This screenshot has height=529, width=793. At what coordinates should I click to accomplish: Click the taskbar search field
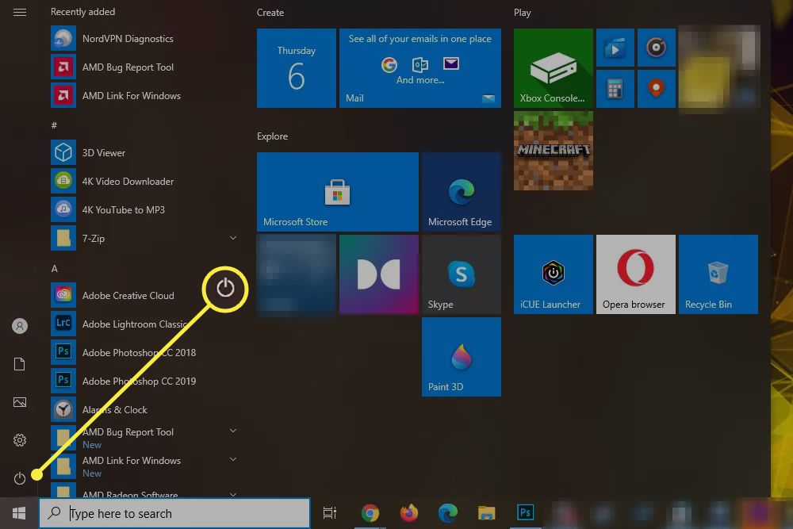click(x=174, y=513)
